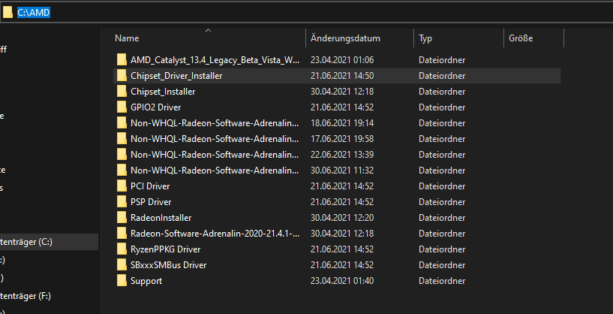This screenshot has height=314, width=613.
Task: Click the PCI Driver folder icon
Action: [122, 186]
